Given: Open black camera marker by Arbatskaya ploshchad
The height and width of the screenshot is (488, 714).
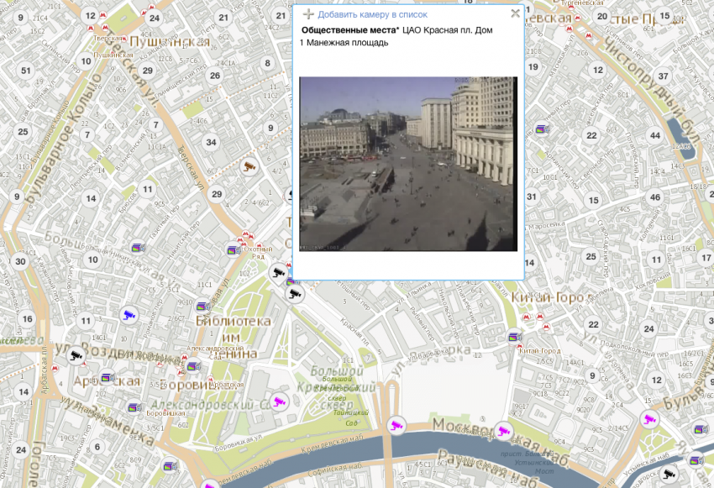Looking at the screenshot, I should tap(76, 354).
